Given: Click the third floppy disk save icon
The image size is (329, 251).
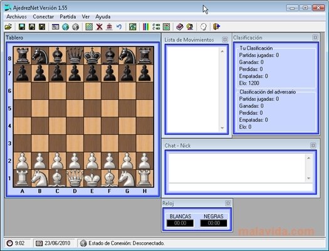Looking at the screenshot, I should (42, 27).
